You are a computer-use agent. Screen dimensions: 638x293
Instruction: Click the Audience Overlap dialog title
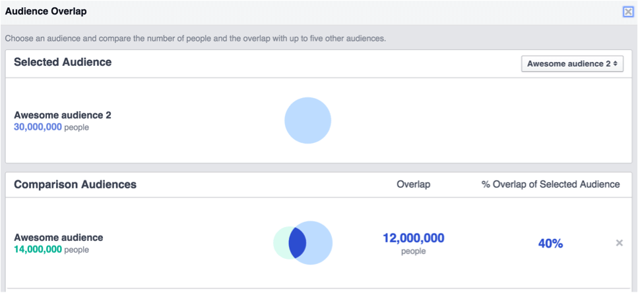point(46,11)
